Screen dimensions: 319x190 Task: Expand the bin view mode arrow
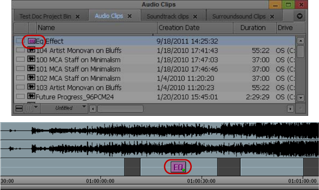[x=36, y=107]
